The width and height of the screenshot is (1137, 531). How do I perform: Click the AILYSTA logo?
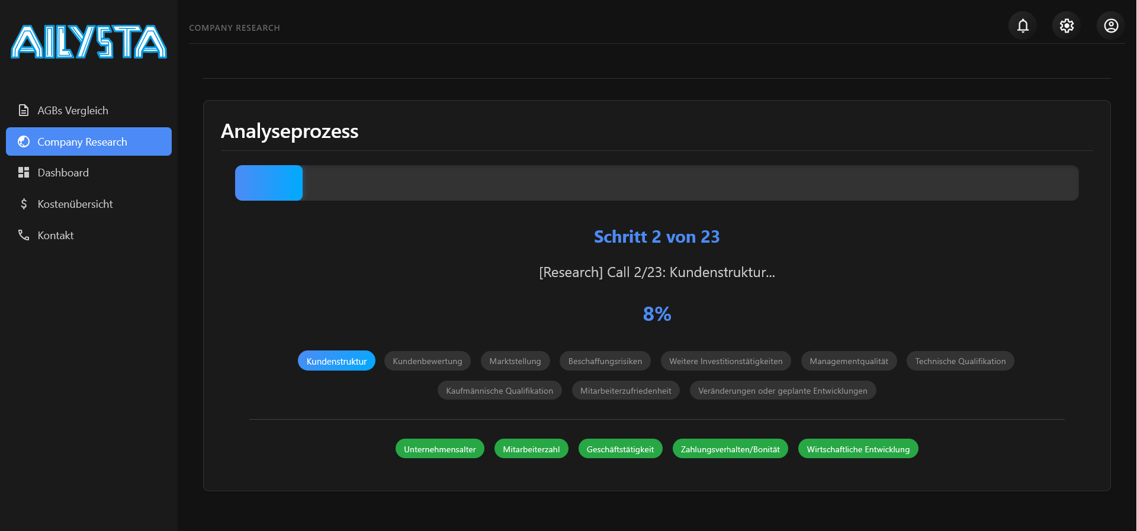coord(89,42)
